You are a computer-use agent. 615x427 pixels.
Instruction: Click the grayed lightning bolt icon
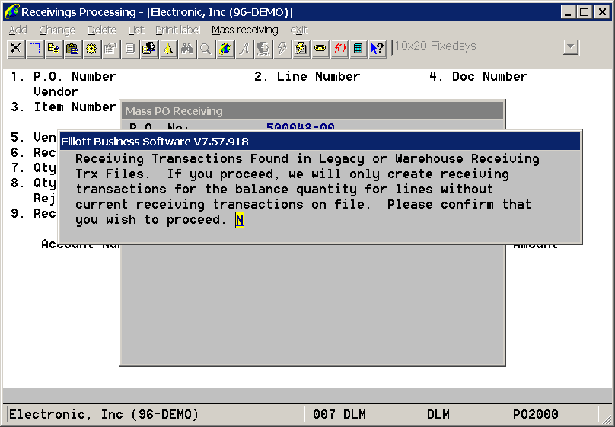282,49
